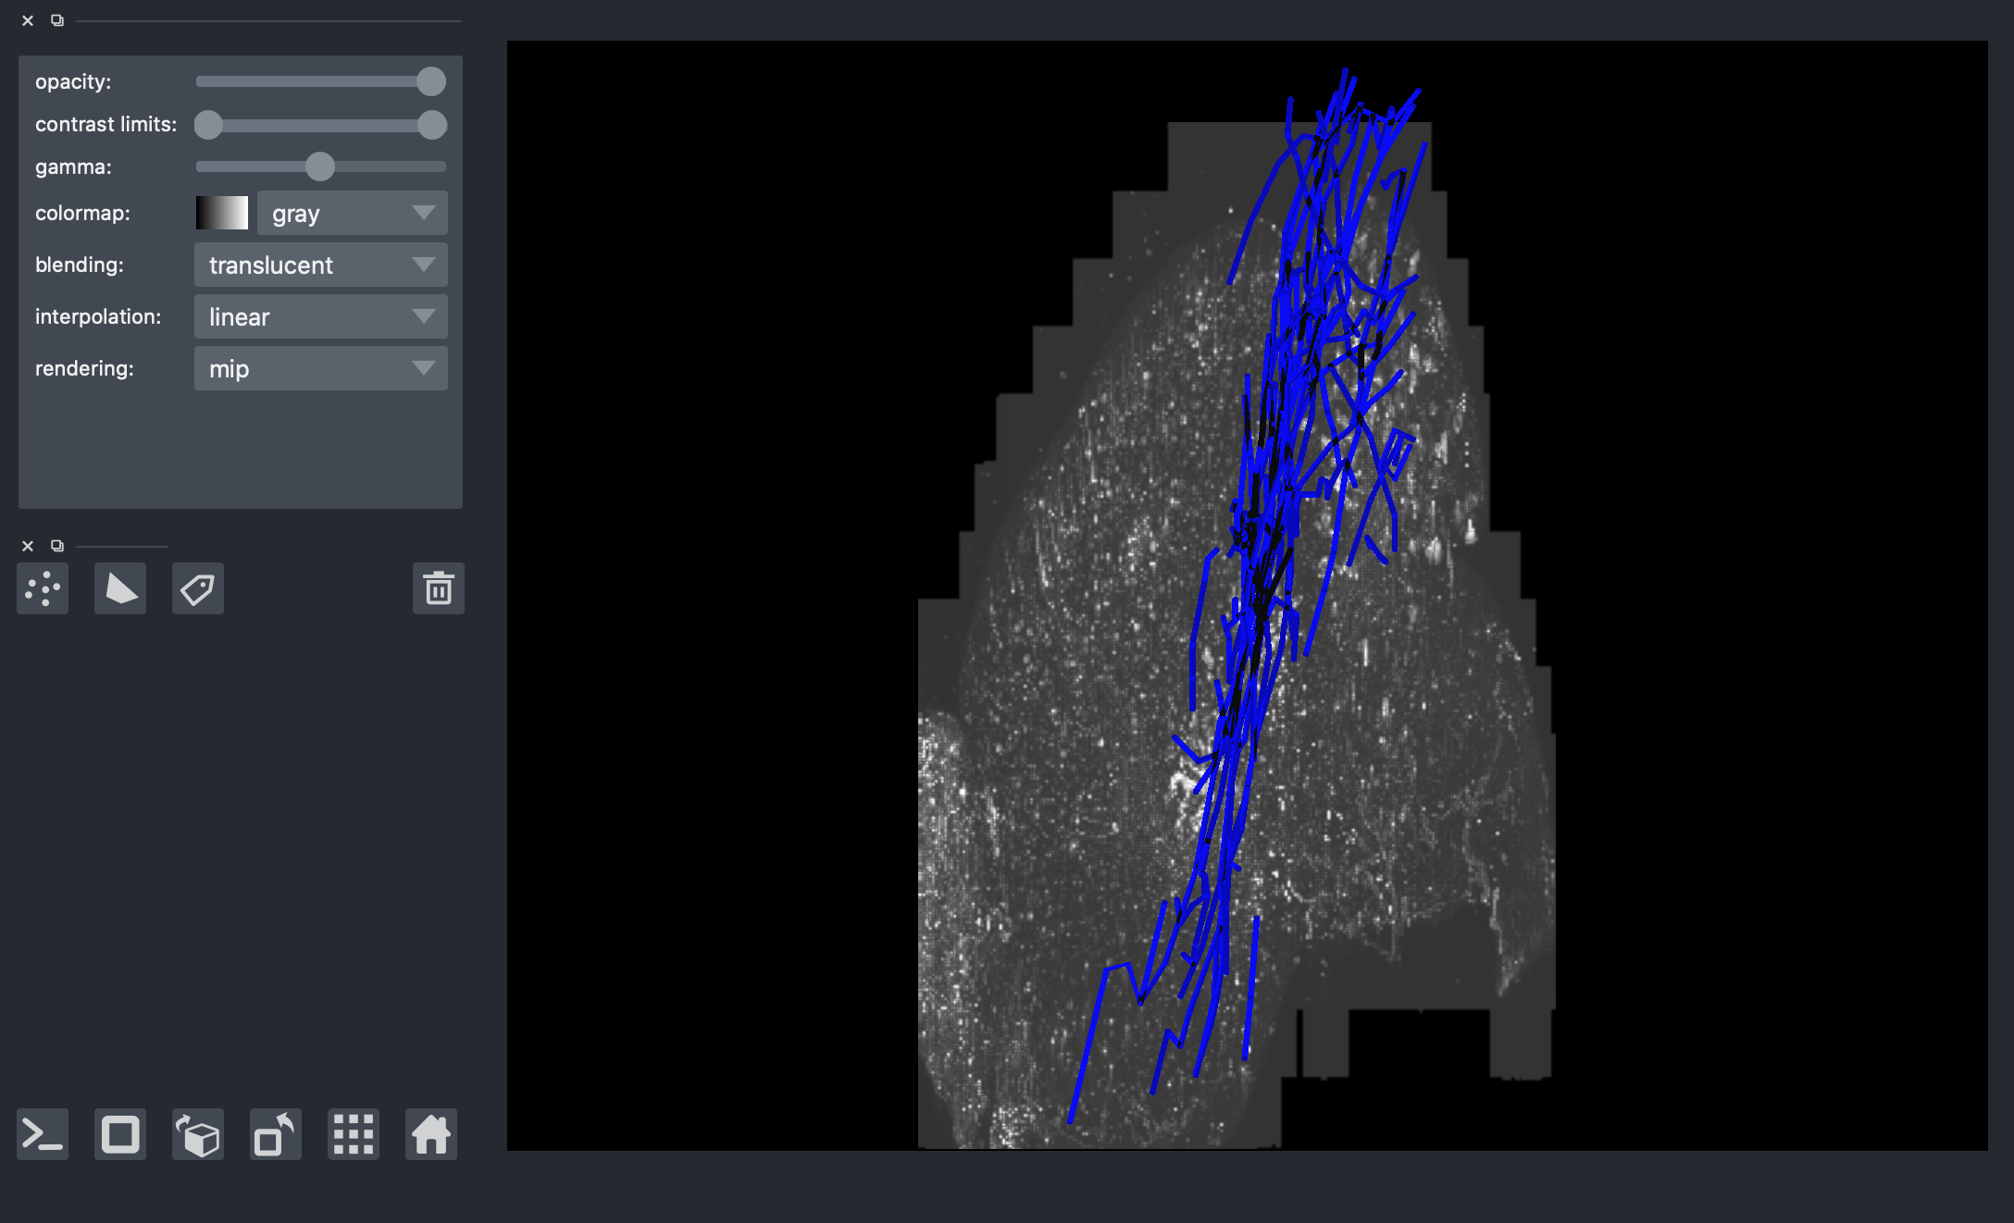Image resolution: width=2014 pixels, height=1223 pixels.
Task: Close the layer list panel
Action: (x=28, y=546)
